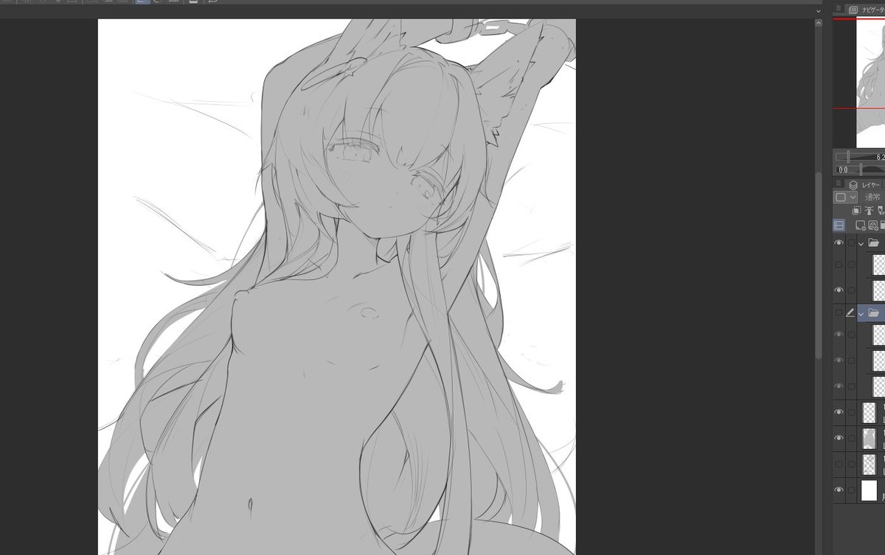Viewport: 885px width, 555px height.
Task: Open the palette color square dropdown
Action: 845,197
